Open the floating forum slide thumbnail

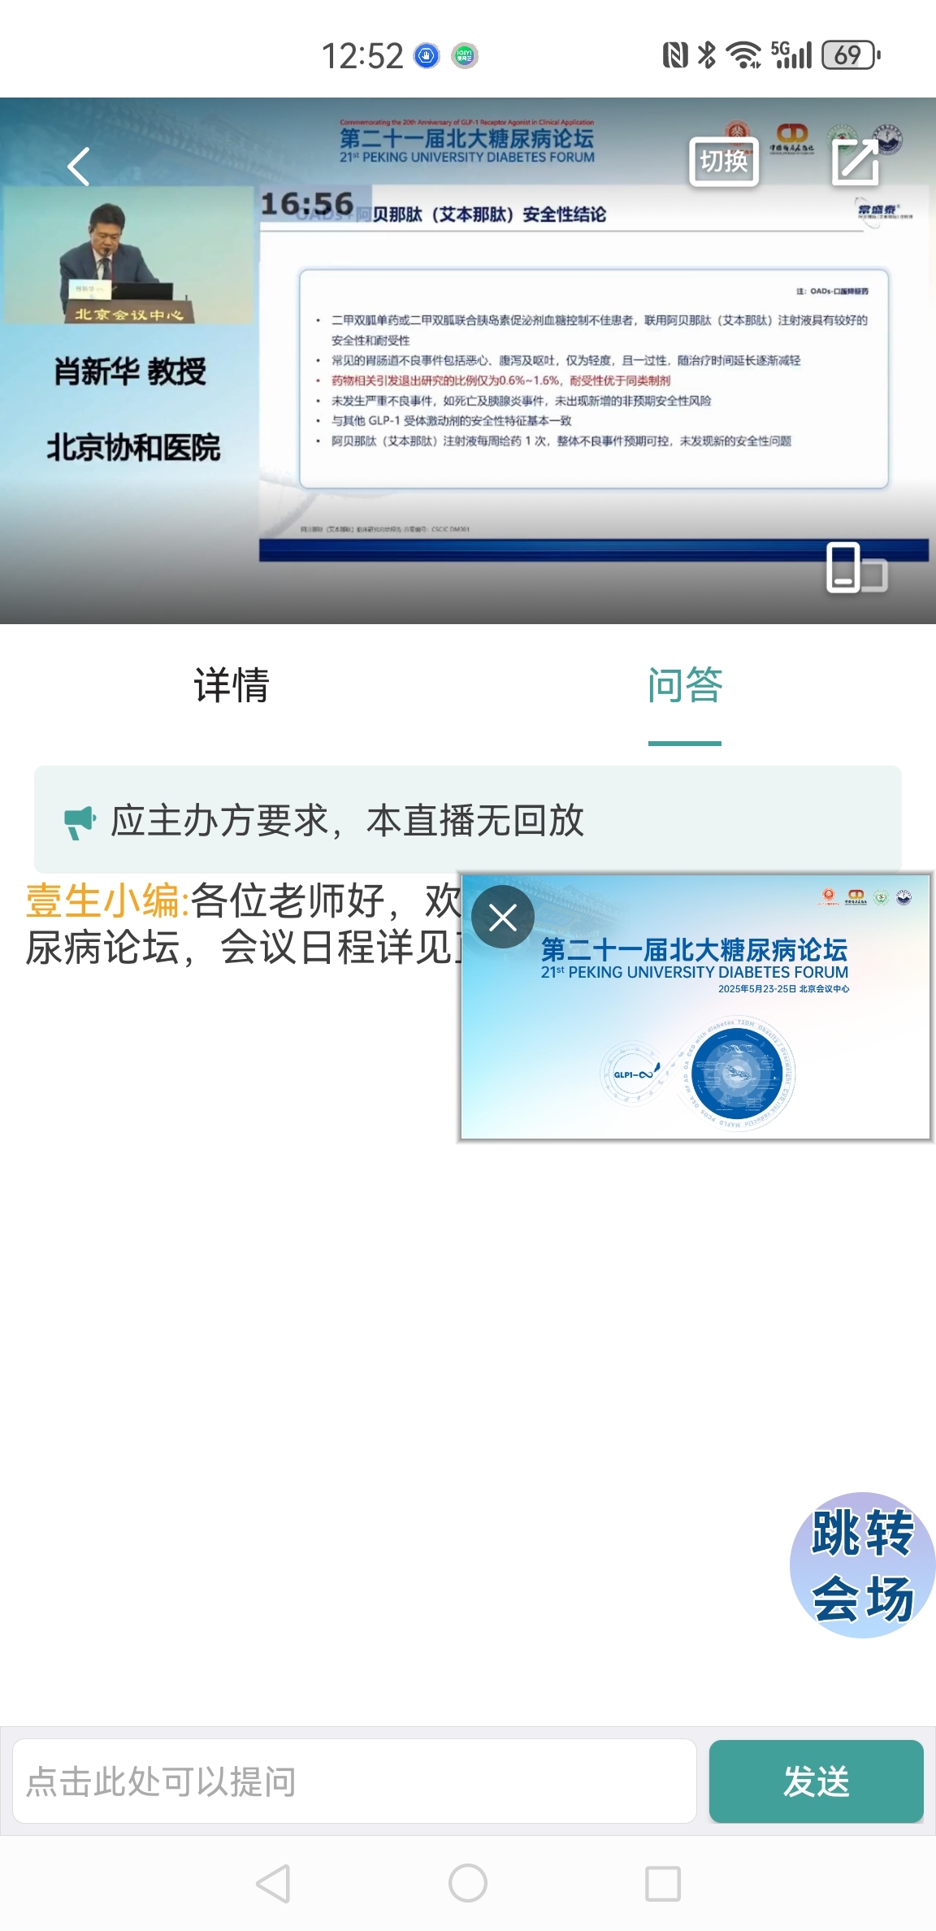695,1008
